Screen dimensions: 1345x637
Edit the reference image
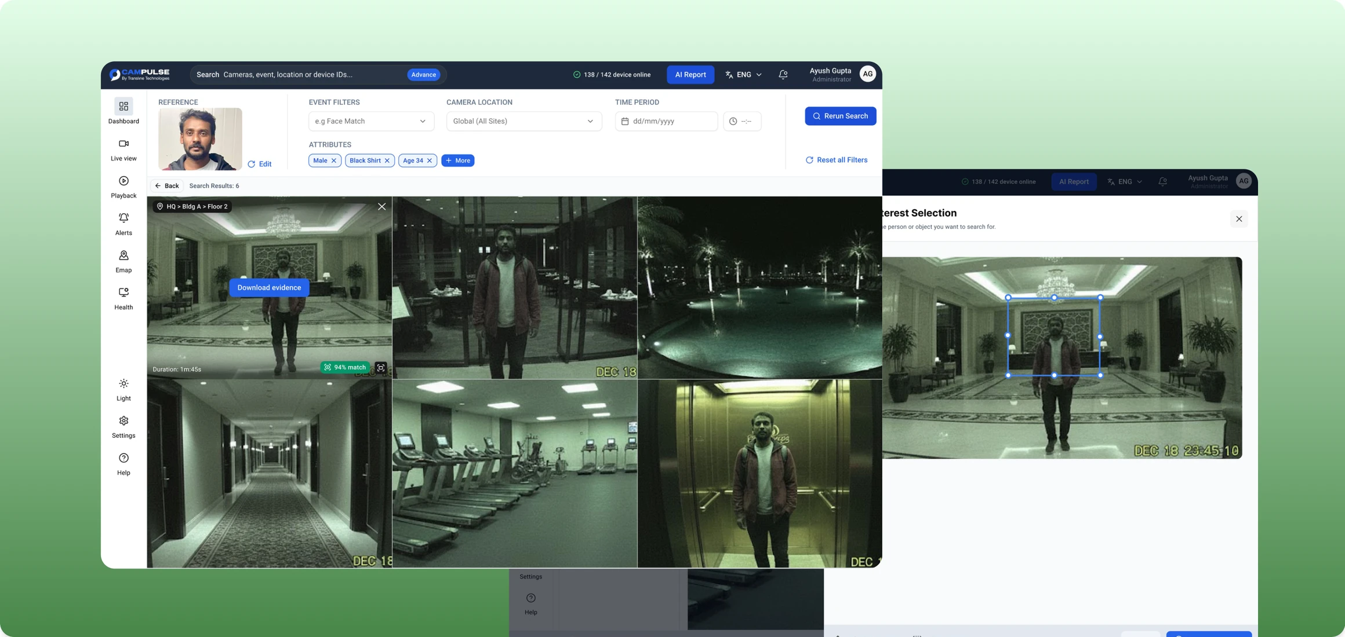point(260,164)
